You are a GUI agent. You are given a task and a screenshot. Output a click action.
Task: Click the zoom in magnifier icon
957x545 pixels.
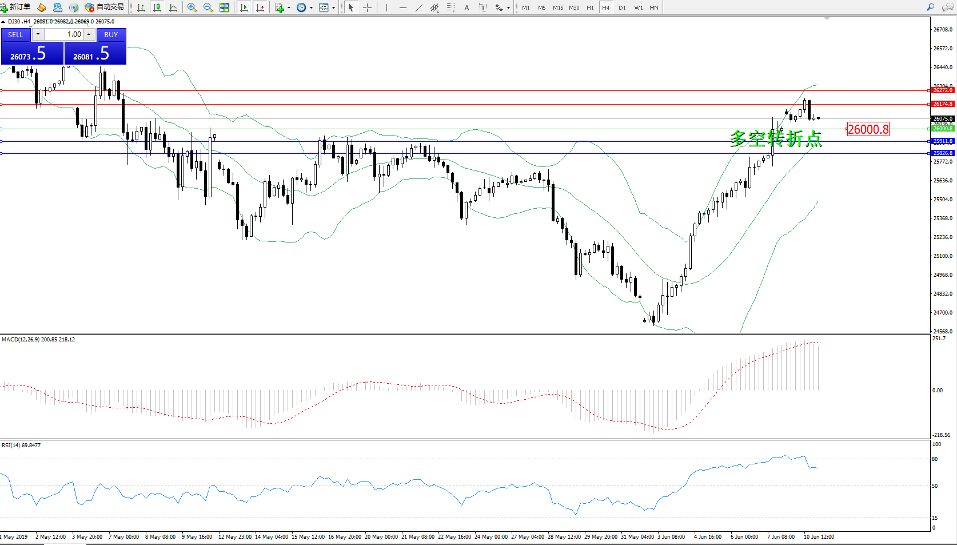[x=192, y=7]
